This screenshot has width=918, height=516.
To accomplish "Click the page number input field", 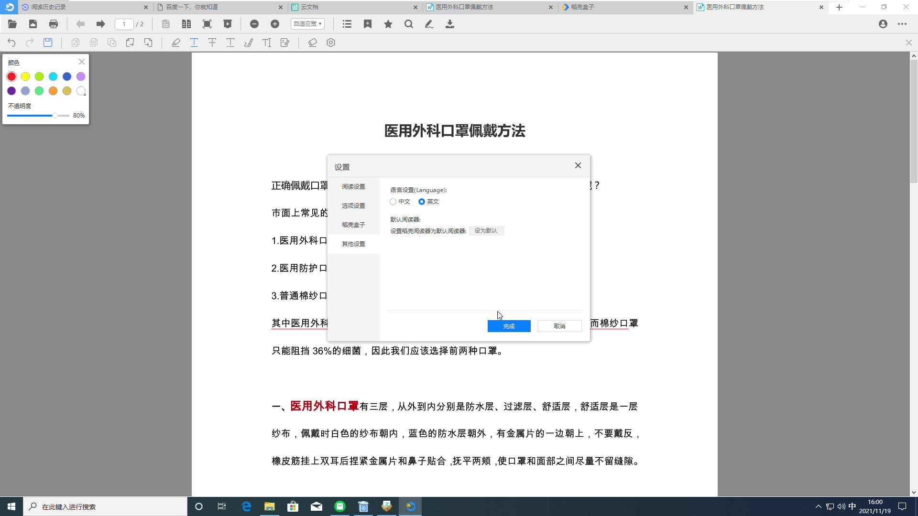I will 124,24.
